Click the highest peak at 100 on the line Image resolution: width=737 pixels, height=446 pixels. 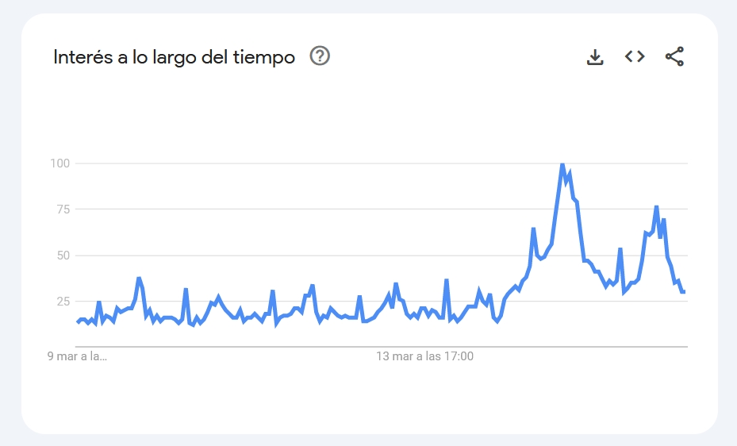(562, 164)
